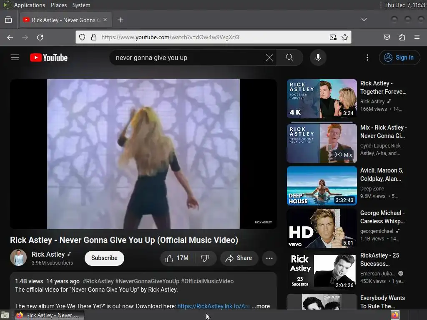Click the #OfficialMusicVideo hashtag

pos(207,281)
